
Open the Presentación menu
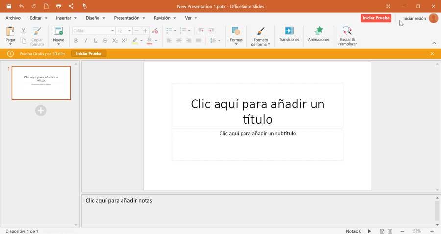click(x=129, y=18)
